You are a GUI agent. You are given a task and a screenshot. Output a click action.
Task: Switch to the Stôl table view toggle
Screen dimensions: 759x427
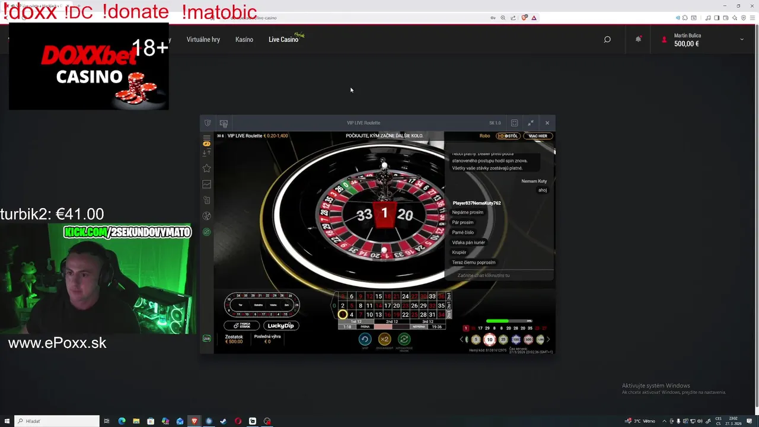coord(507,136)
